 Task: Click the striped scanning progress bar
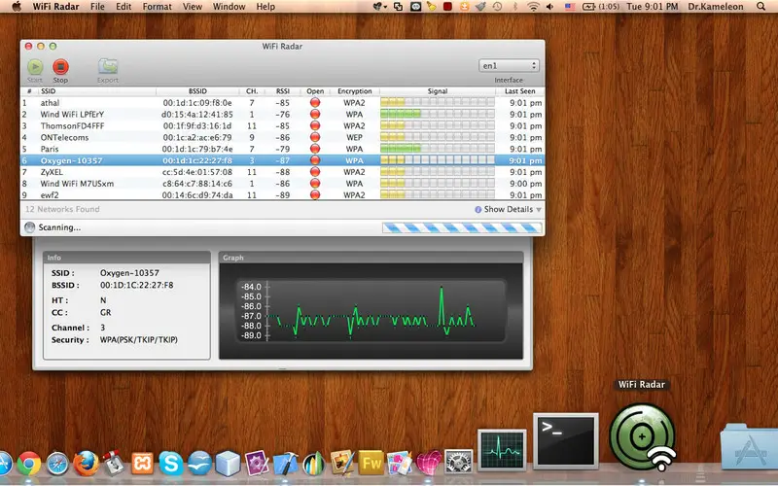click(461, 227)
